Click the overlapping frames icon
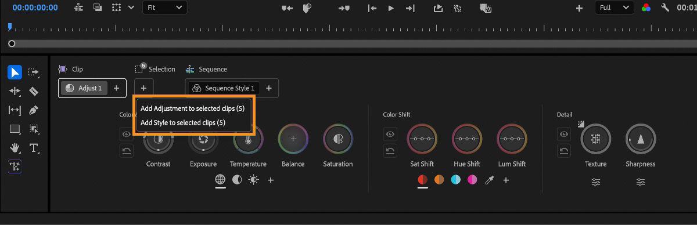 [98, 8]
